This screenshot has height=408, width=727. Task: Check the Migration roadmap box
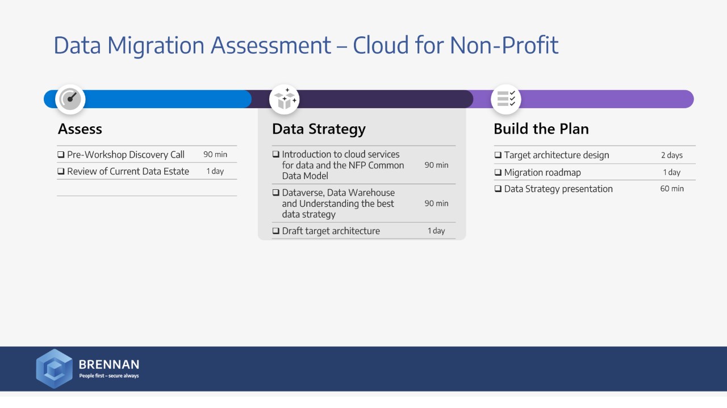pyautogui.click(x=498, y=172)
